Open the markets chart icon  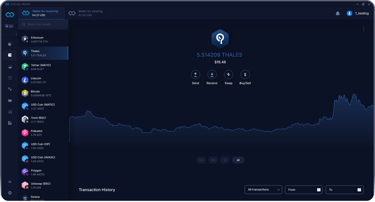click(10, 112)
